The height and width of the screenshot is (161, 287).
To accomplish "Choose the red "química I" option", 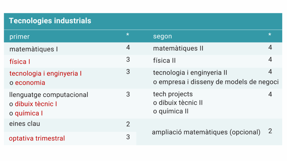I will pos(29,113).
